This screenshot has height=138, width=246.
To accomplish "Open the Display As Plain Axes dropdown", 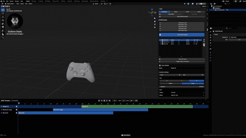I will [x=237, y=37].
